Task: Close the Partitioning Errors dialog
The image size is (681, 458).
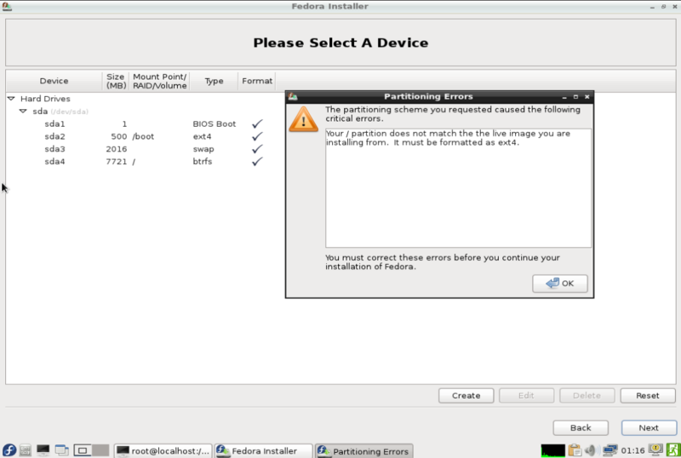Action: pyautogui.click(x=587, y=96)
